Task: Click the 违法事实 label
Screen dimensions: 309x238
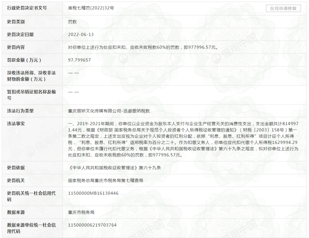Action: [x=16, y=124]
